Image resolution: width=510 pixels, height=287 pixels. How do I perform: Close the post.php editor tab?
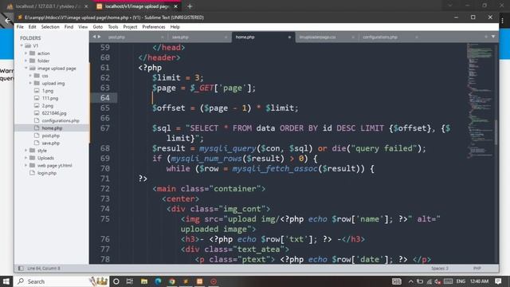[162, 37]
